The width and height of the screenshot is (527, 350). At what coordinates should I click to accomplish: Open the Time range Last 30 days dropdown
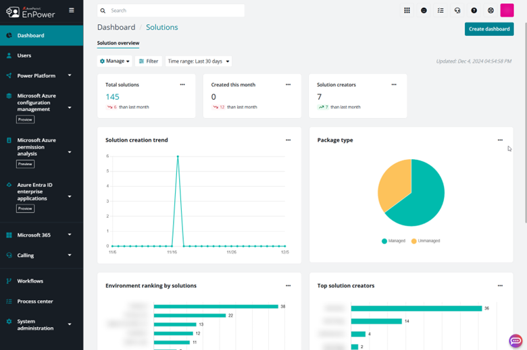[x=198, y=61]
